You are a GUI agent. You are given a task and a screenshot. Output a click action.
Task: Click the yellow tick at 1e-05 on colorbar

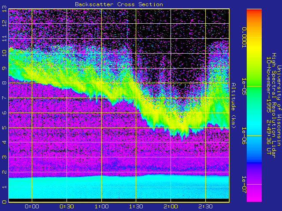tap(254, 87)
